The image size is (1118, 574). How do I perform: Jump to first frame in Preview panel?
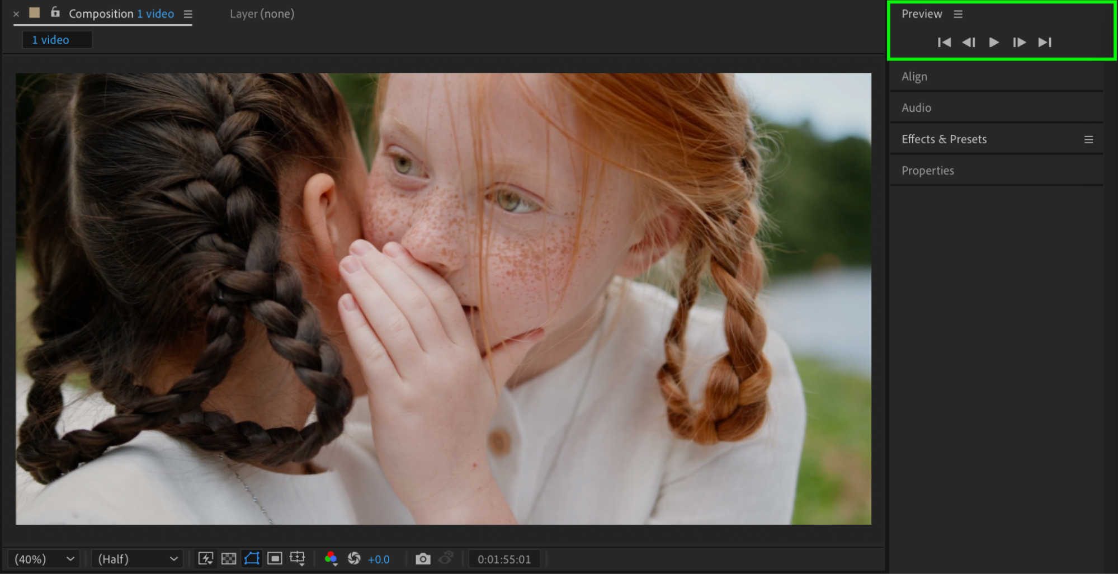[944, 43]
